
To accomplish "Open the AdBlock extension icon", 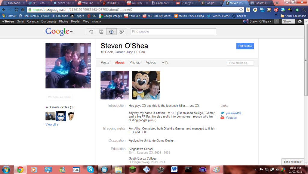I will pyautogui.click(x=276, y=9).
